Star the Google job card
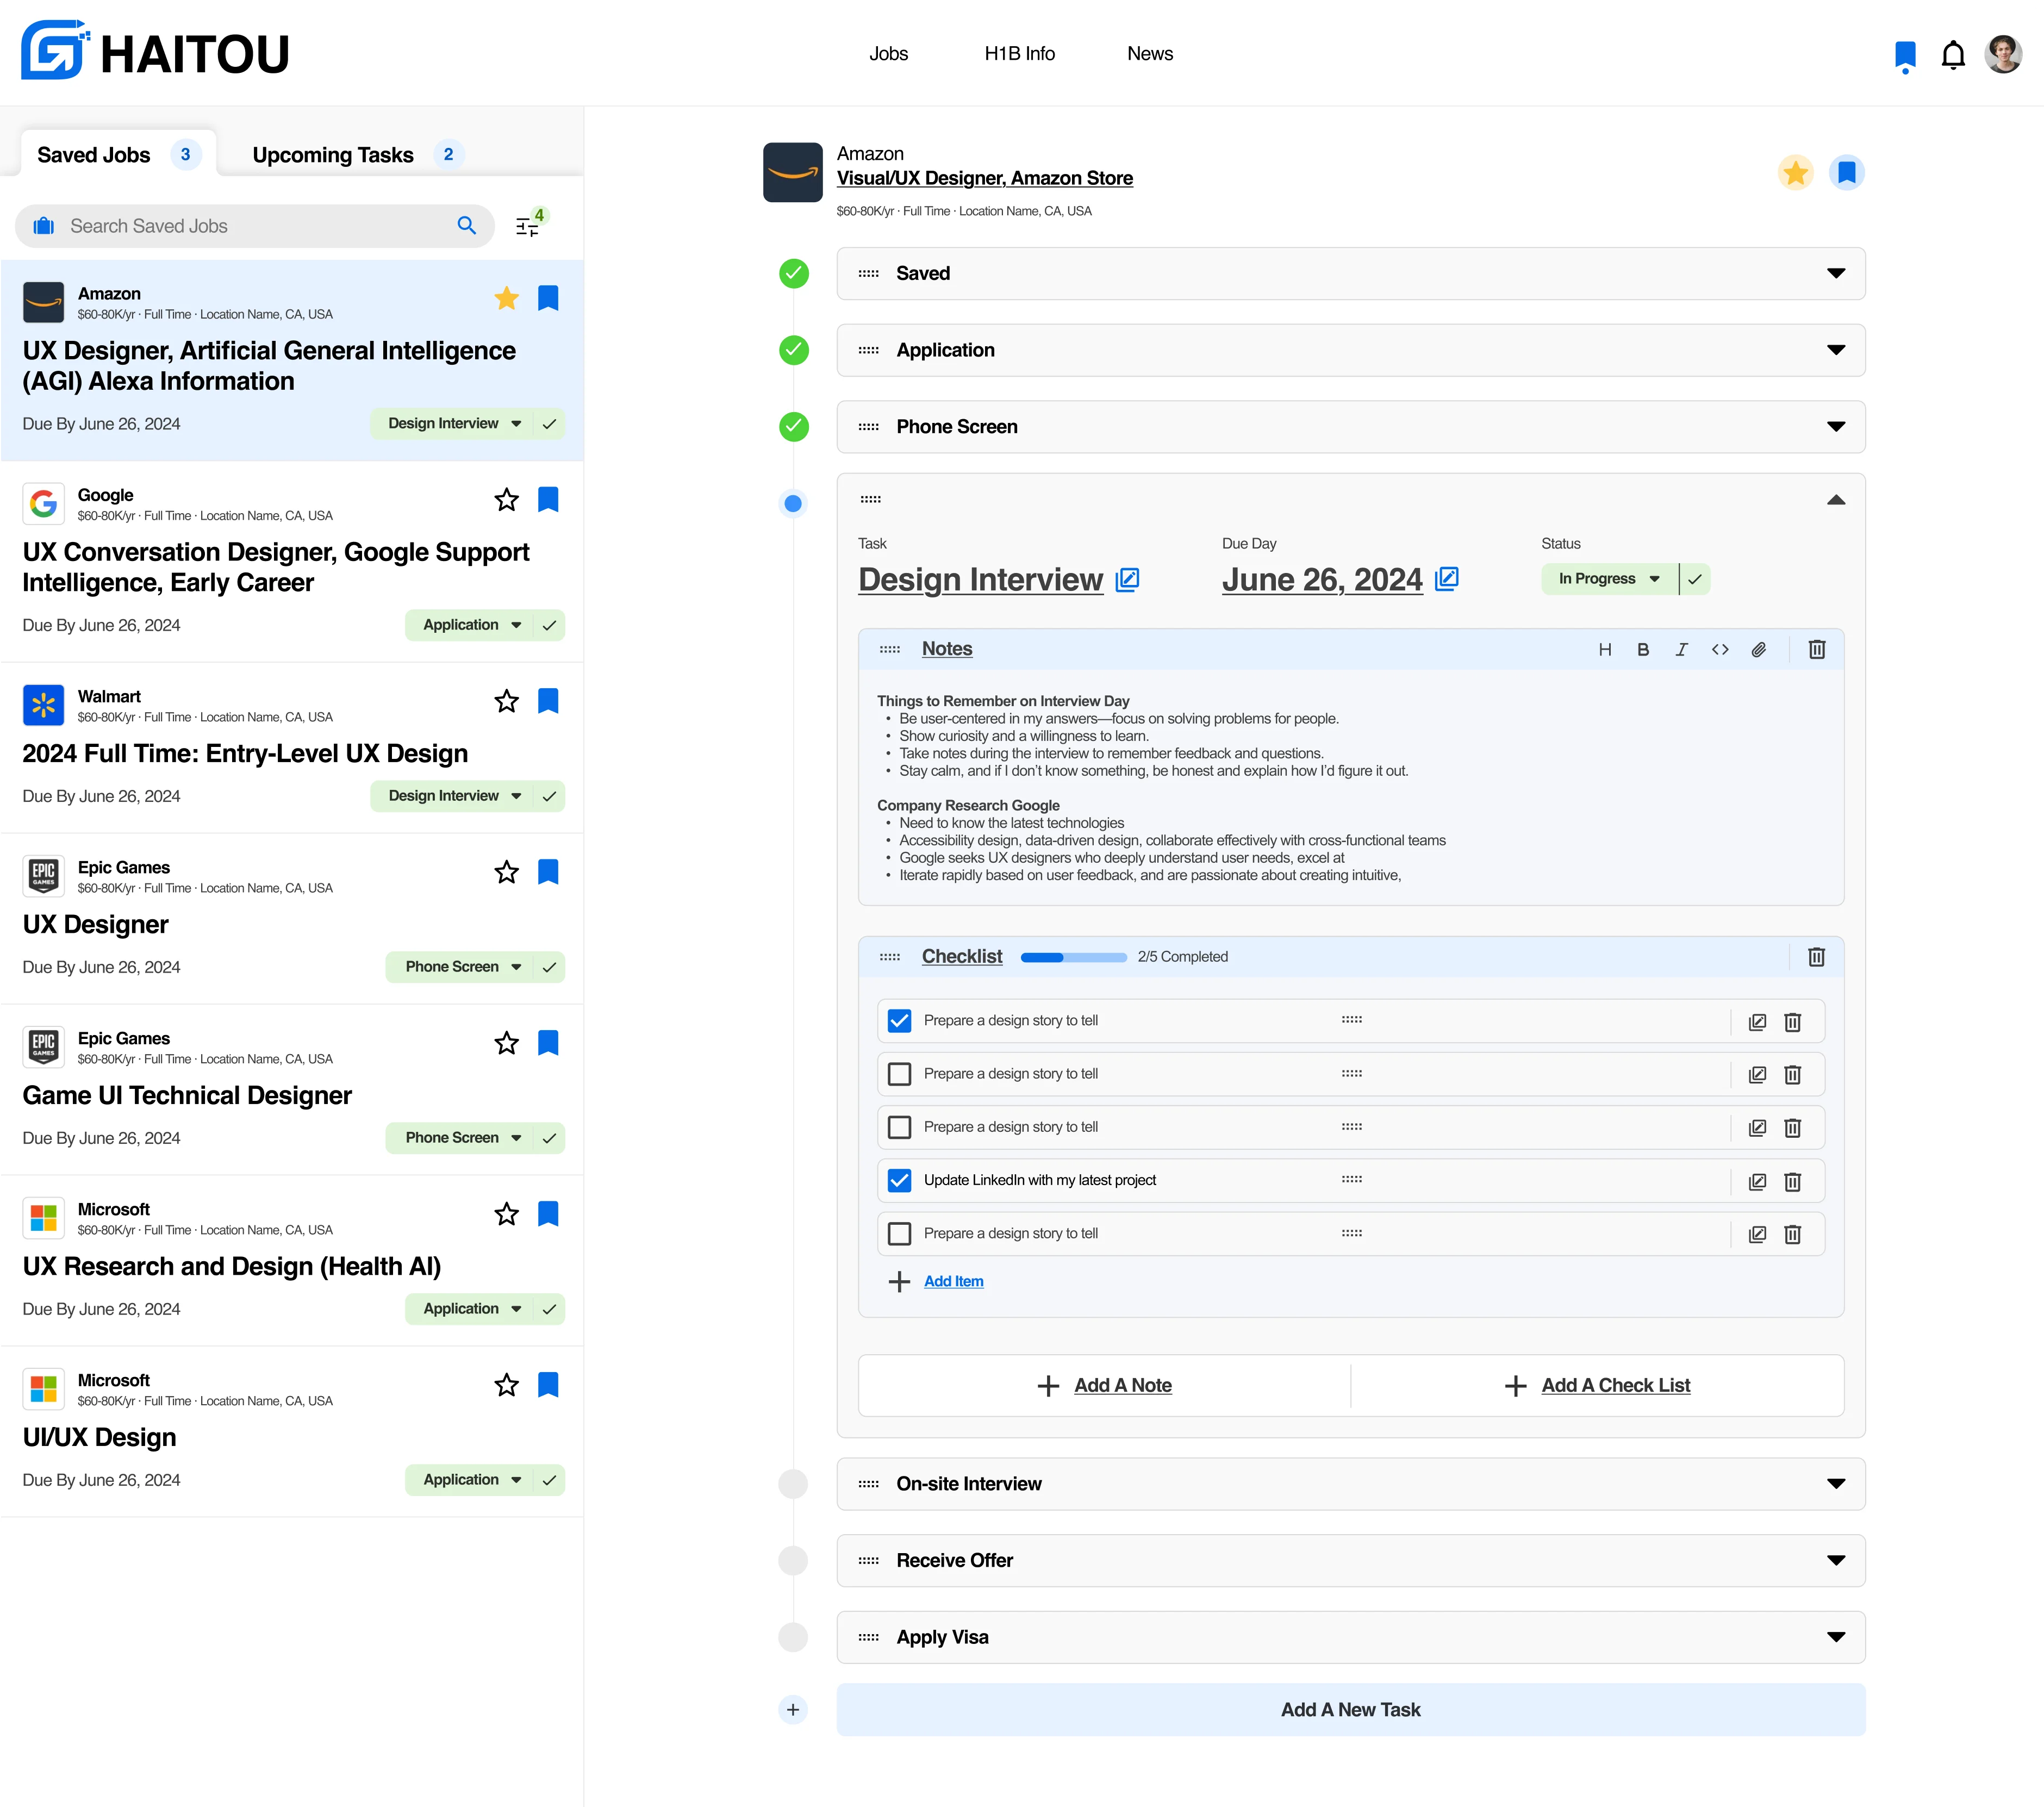This screenshot has width=2044, height=1807. pos(507,500)
